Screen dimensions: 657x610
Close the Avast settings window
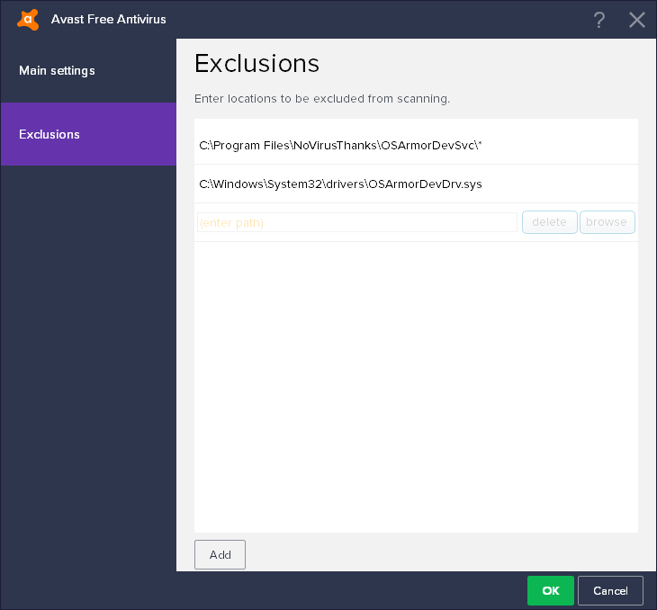pos(637,20)
